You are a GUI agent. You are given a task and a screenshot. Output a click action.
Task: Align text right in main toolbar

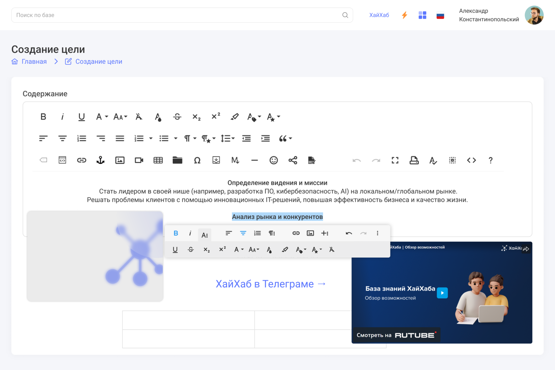pyautogui.click(x=101, y=138)
